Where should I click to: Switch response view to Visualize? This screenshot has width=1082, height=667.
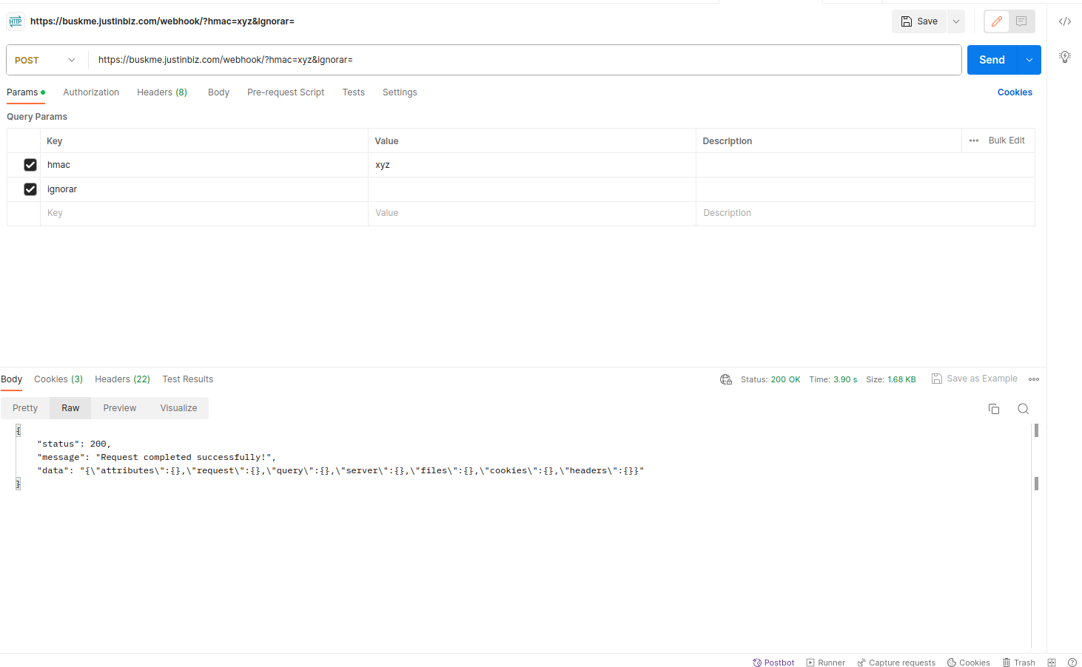click(178, 408)
